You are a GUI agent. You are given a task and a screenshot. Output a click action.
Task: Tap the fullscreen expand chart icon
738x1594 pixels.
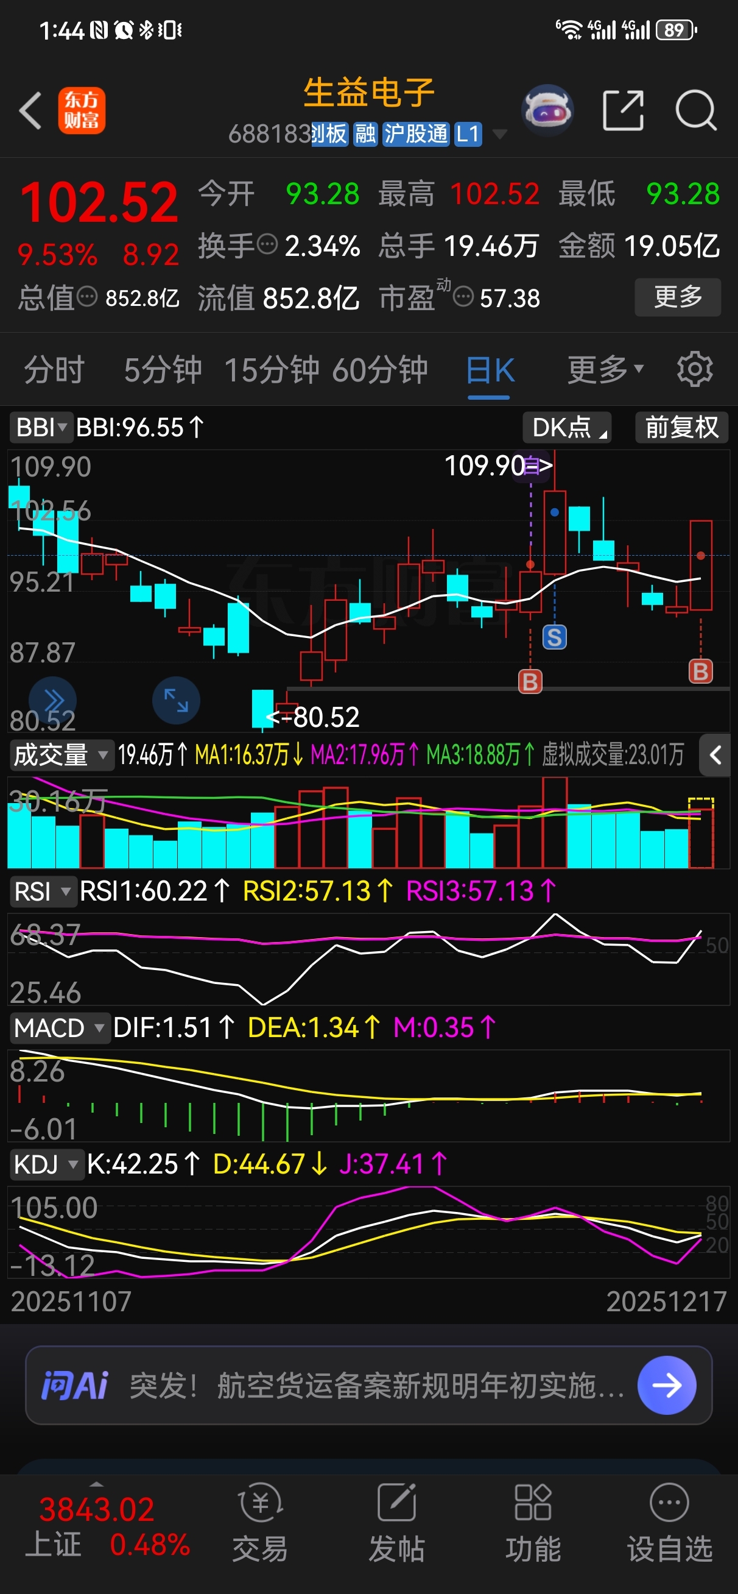(x=177, y=701)
